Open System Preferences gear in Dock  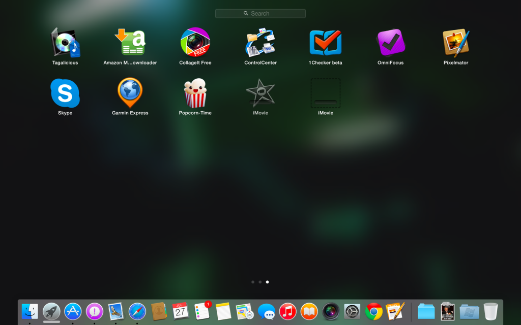coord(352,311)
